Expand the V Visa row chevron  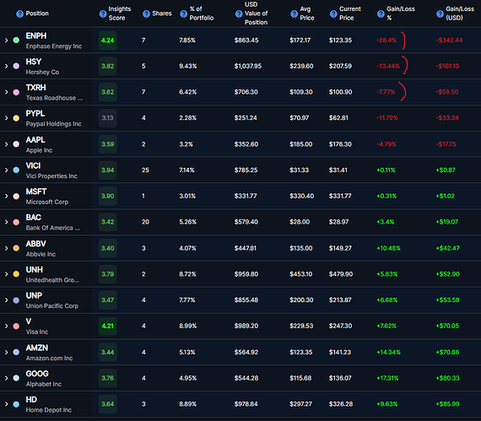pos(6,326)
